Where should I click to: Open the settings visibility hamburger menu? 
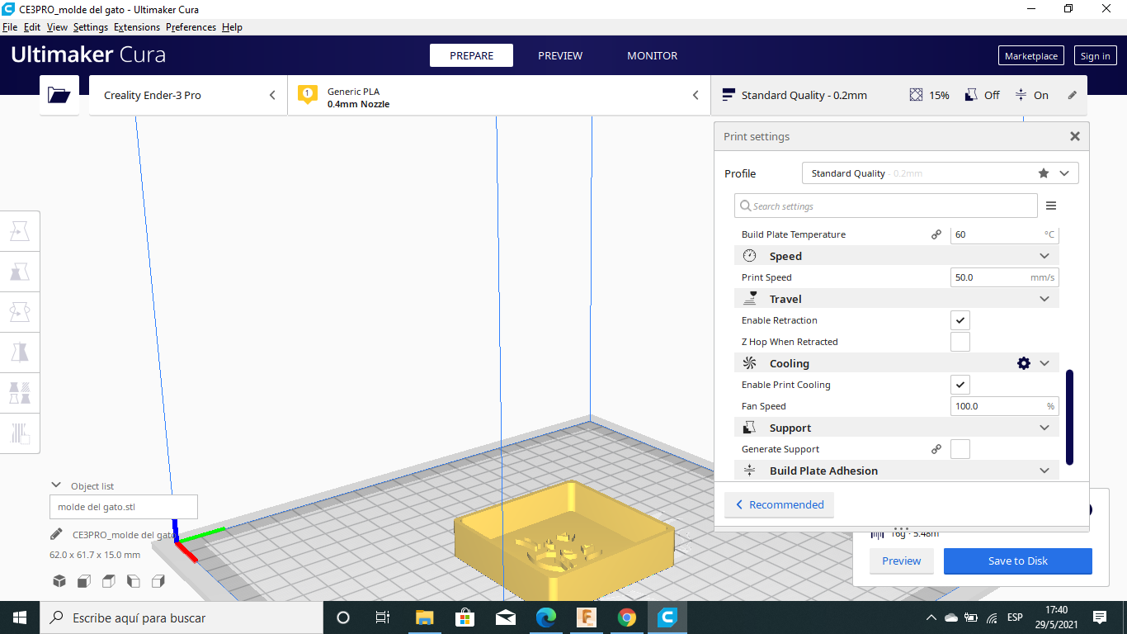[x=1051, y=206]
